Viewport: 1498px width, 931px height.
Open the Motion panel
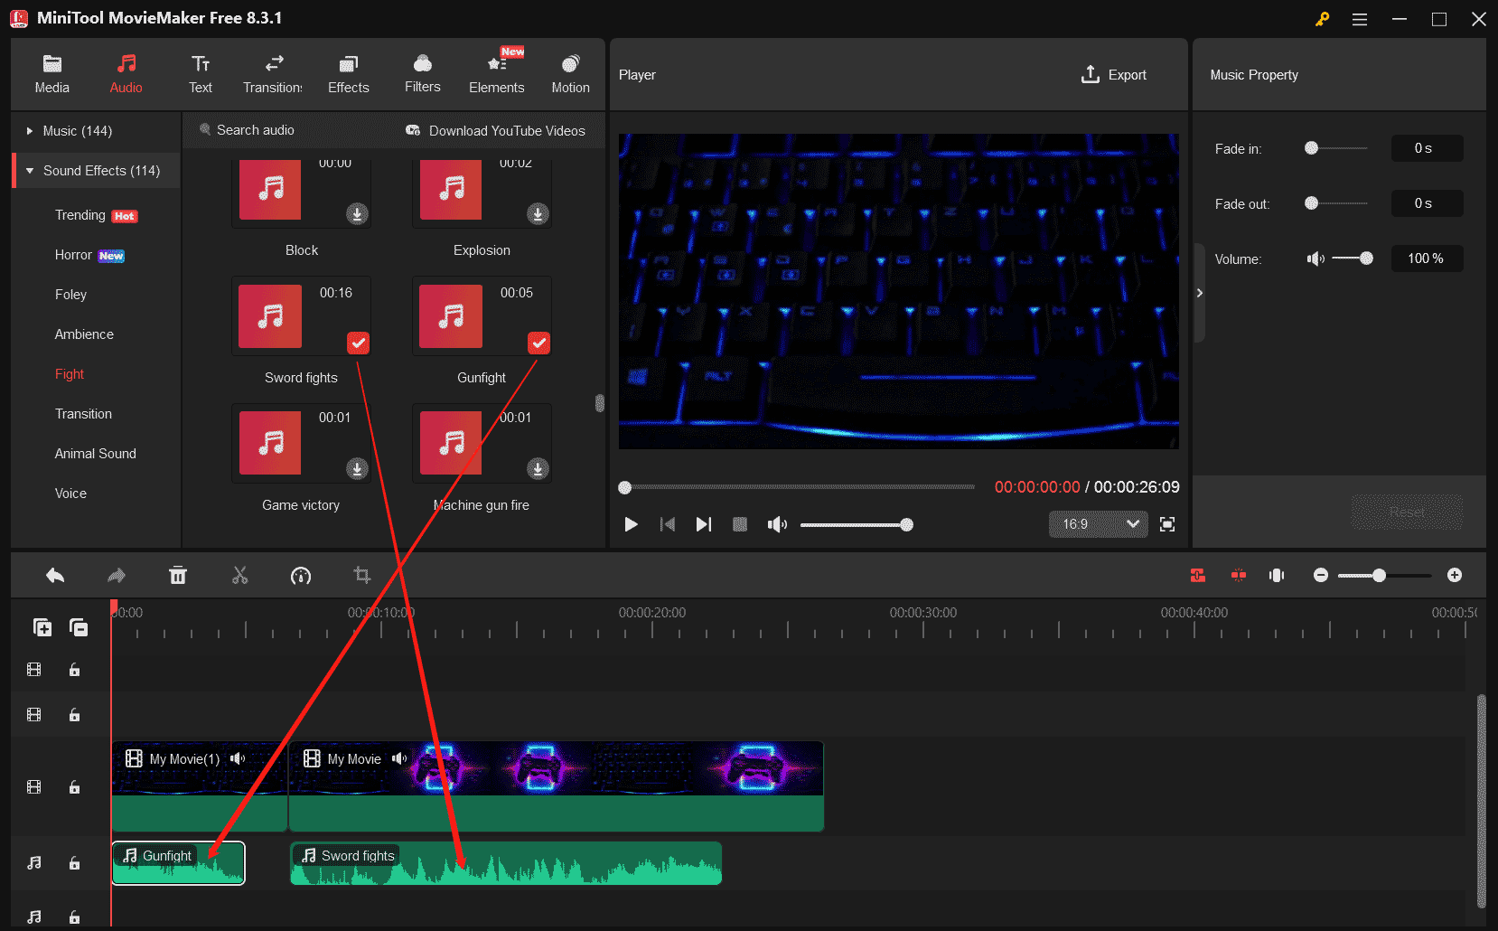pos(570,72)
